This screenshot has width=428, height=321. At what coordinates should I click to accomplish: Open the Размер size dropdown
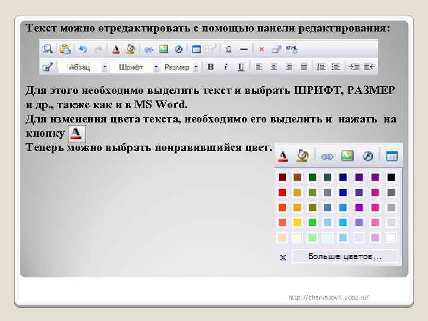(x=181, y=67)
